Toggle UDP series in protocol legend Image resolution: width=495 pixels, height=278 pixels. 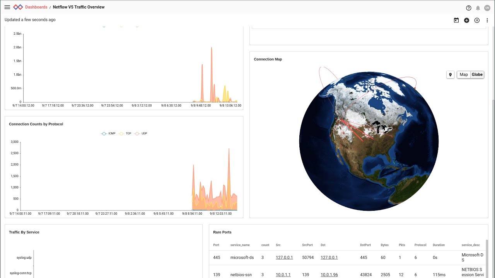coord(141,133)
